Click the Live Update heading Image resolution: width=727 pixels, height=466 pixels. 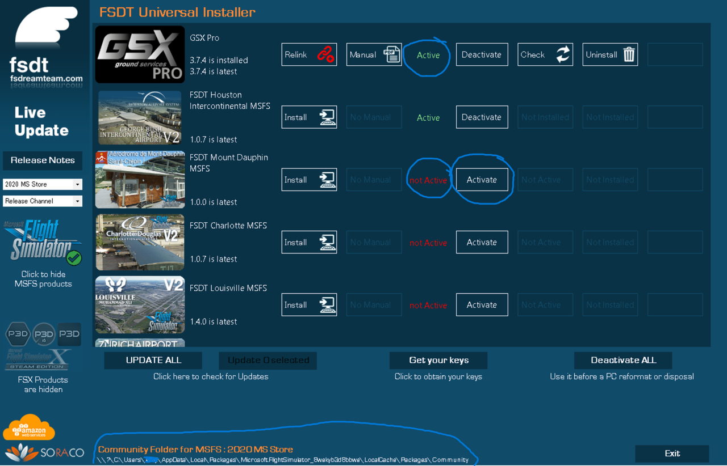tap(41, 121)
